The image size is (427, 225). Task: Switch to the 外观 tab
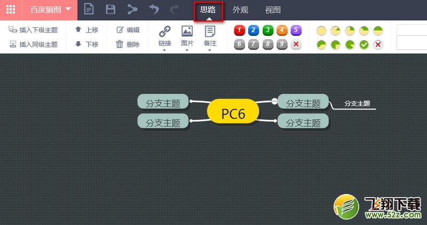[x=240, y=10]
